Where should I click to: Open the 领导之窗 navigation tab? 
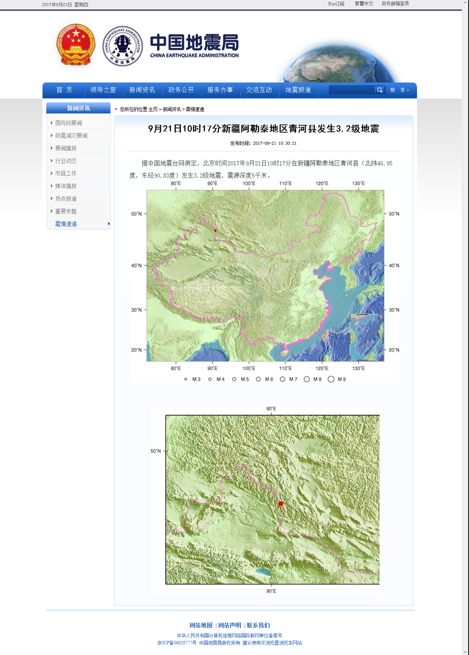(103, 90)
